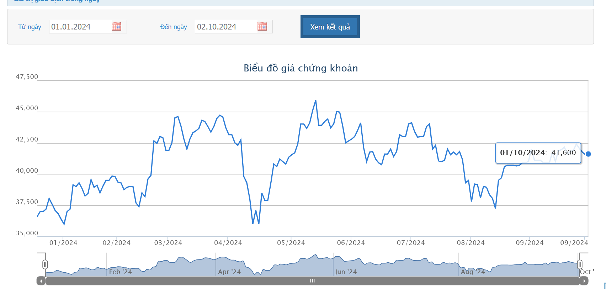Click chart title Biểu đồ giá chứng khoán
The width and height of the screenshot is (606, 289).
(x=301, y=68)
